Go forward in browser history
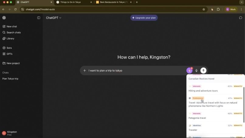The height and width of the screenshot is (138, 245). (x=9, y=9)
